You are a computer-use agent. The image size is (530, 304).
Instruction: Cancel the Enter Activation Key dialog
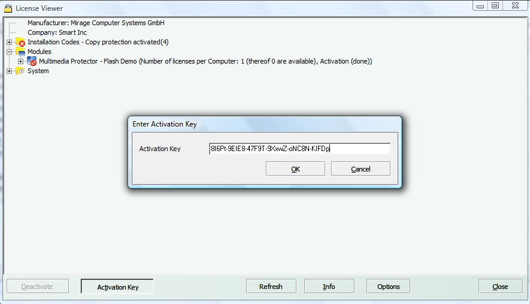tap(361, 169)
